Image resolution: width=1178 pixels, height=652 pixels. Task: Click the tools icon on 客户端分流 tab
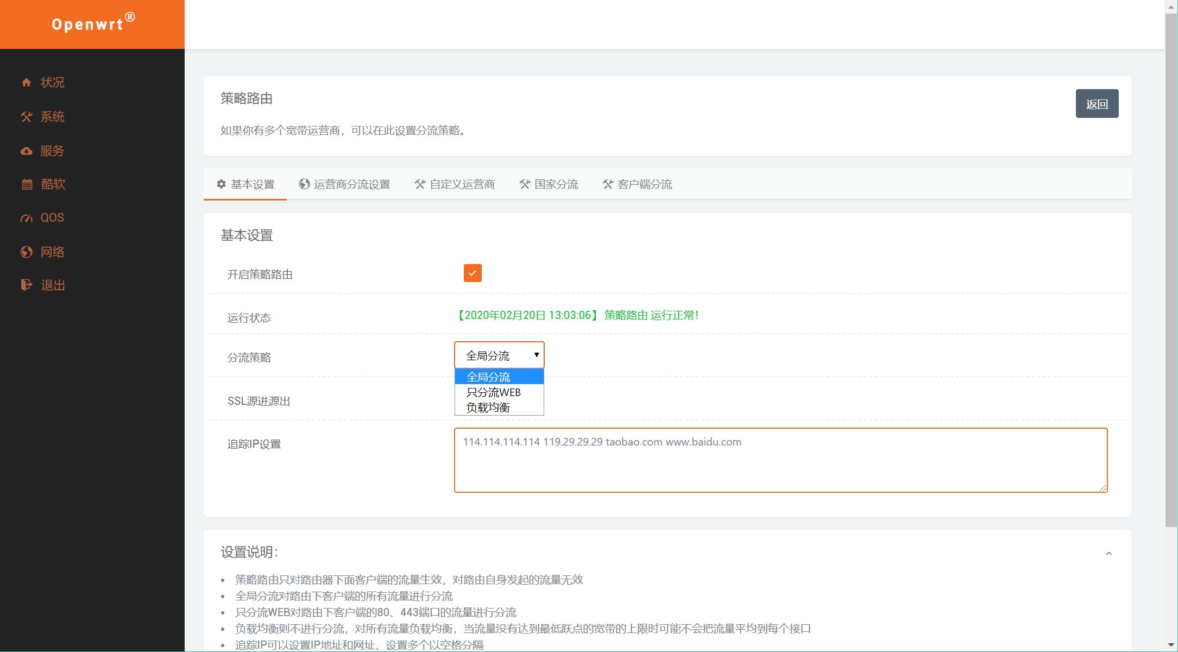tap(608, 184)
